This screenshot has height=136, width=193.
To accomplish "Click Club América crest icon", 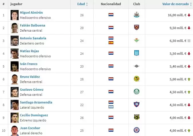I will coord(136,79).
